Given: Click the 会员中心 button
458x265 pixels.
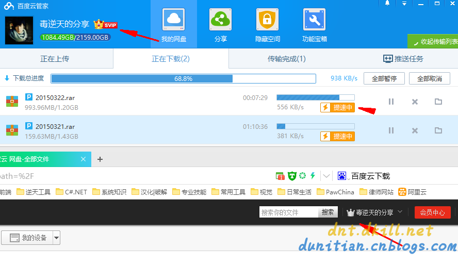Looking at the screenshot, I should (x=433, y=212).
